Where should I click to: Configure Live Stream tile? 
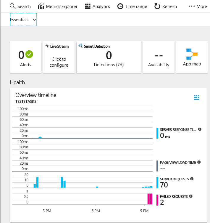[59, 57]
